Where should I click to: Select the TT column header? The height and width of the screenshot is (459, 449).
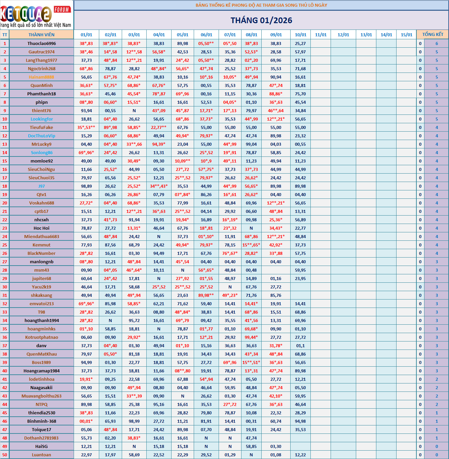(5, 35)
